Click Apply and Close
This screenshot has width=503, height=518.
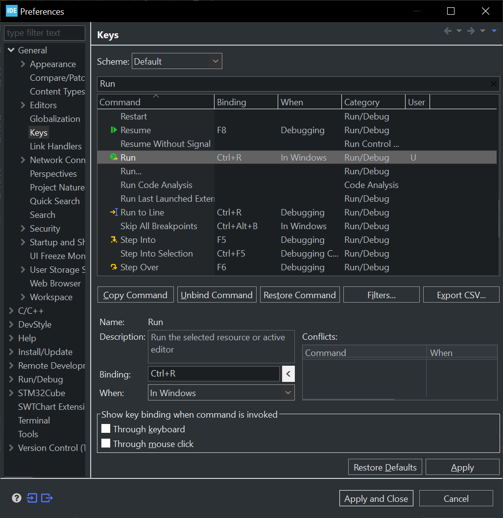coord(376,498)
